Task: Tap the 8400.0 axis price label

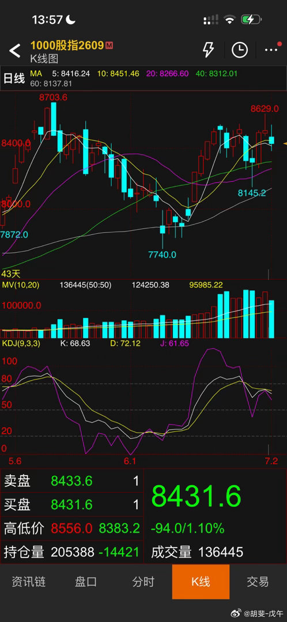Action: point(16,143)
